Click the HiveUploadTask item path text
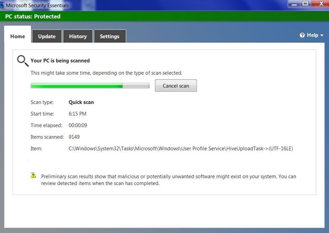 click(x=180, y=149)
